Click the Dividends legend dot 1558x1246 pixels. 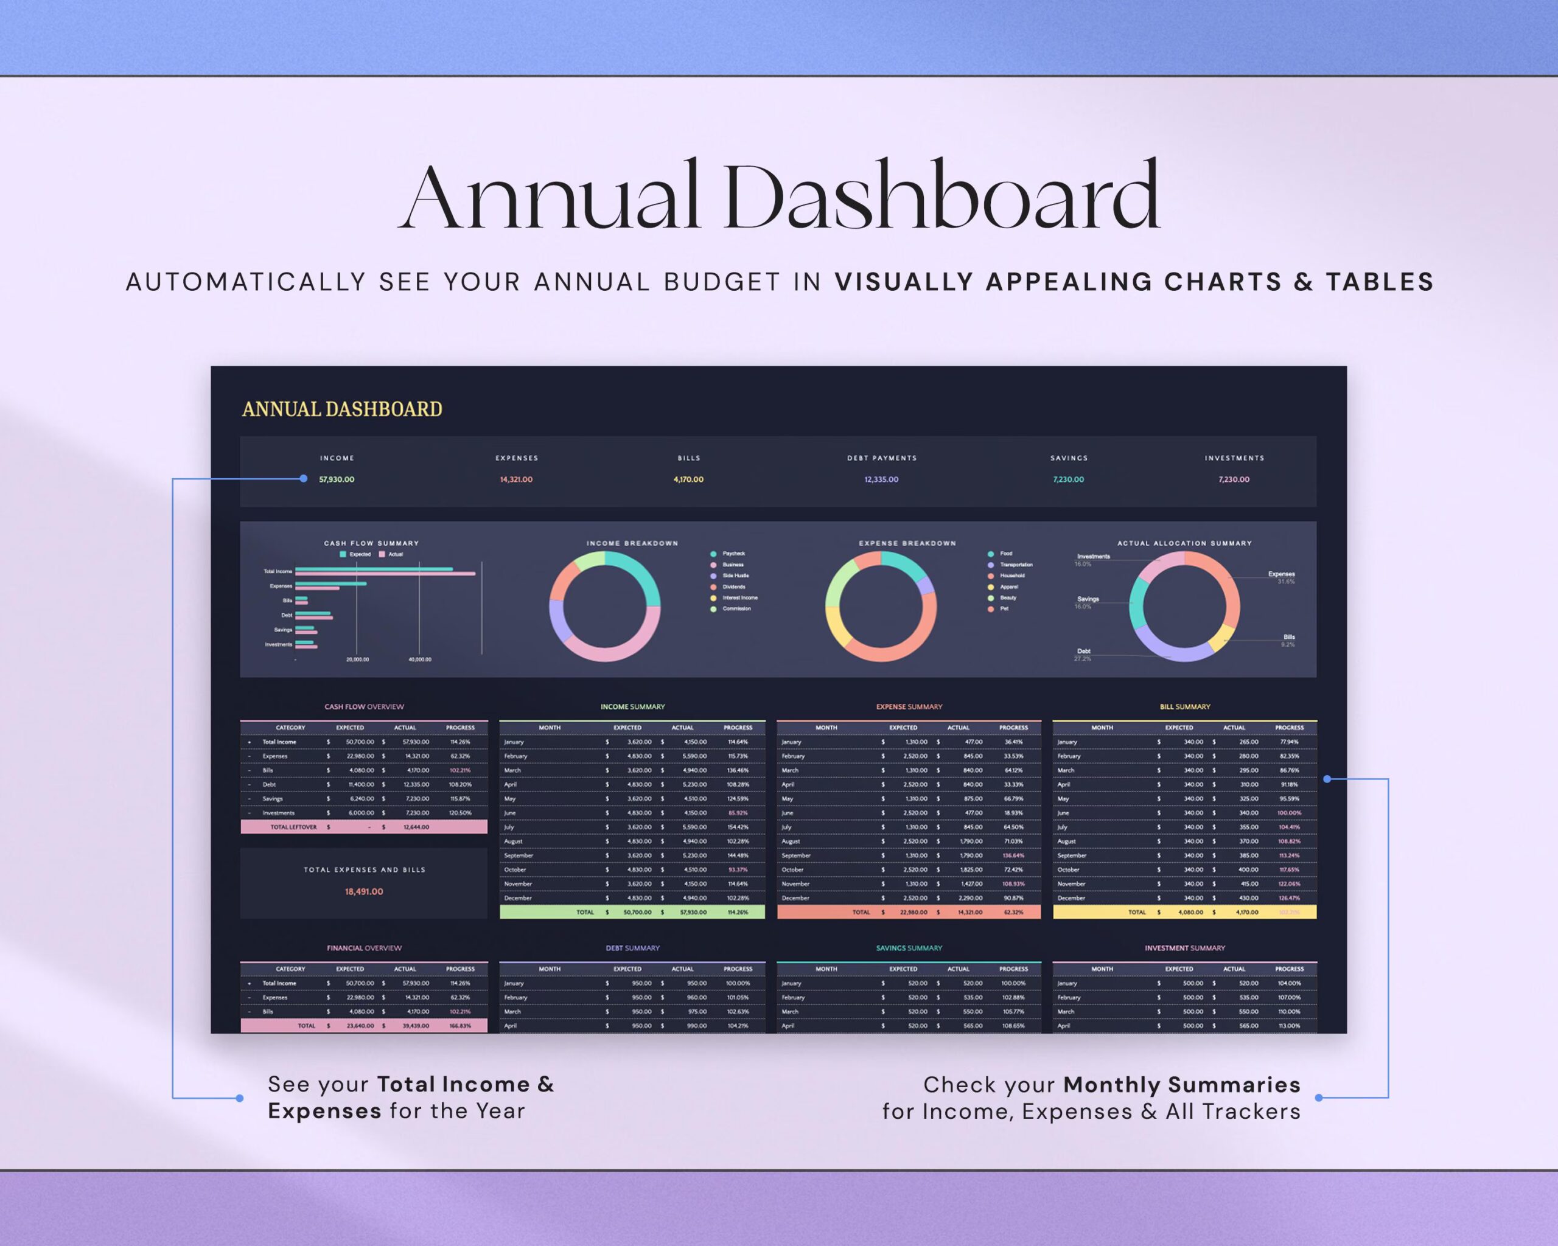(x=713, y=587)
